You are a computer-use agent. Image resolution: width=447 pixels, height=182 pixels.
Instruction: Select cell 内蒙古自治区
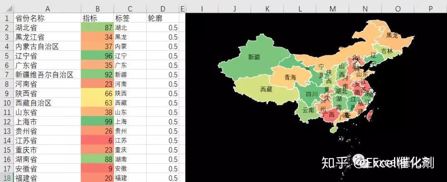pyautogui.click(x=47, y=46)
